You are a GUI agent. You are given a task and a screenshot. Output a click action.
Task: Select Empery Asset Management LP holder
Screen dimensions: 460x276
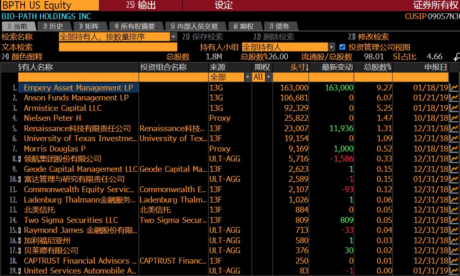(78, 88)
